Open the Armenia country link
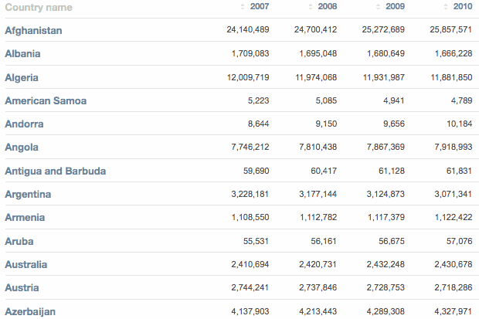This screenshot has height=319, width=479. pyautogui.click(x=25, y=218)
